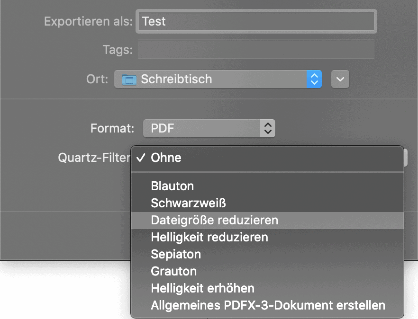Click the Format dropdown stepper arrows

pyautogui.click(x=268, y=128)
